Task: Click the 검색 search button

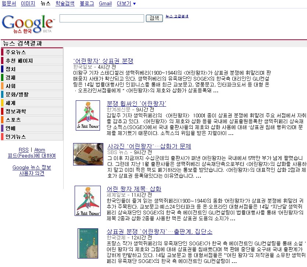Action: click(154, 18)
